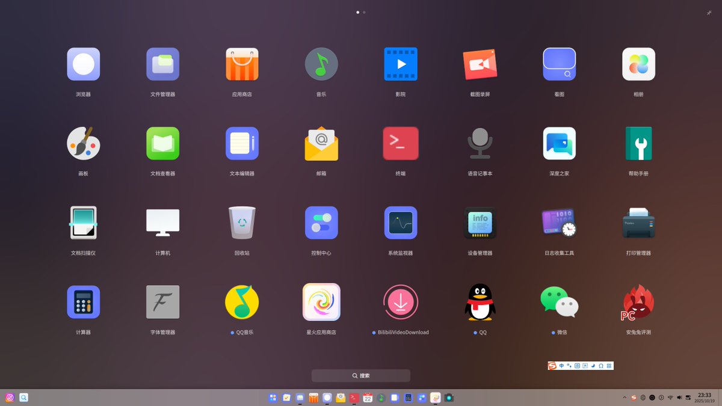Open the terminal icon in the dock
722x406 pixels.
tap(354, 398)
